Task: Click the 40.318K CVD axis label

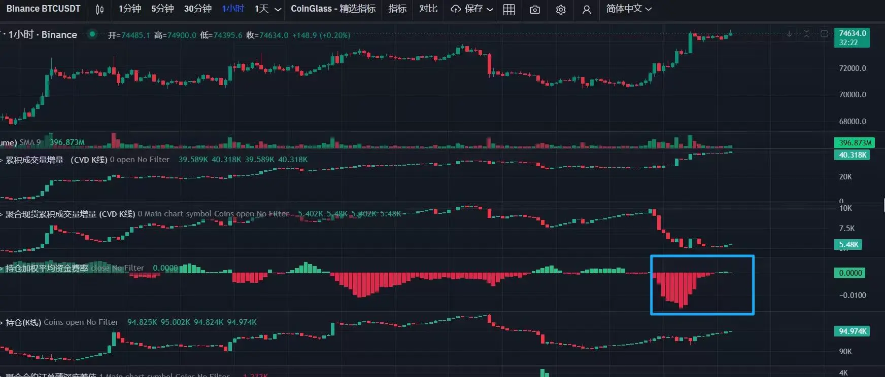Action: point(853,155)
